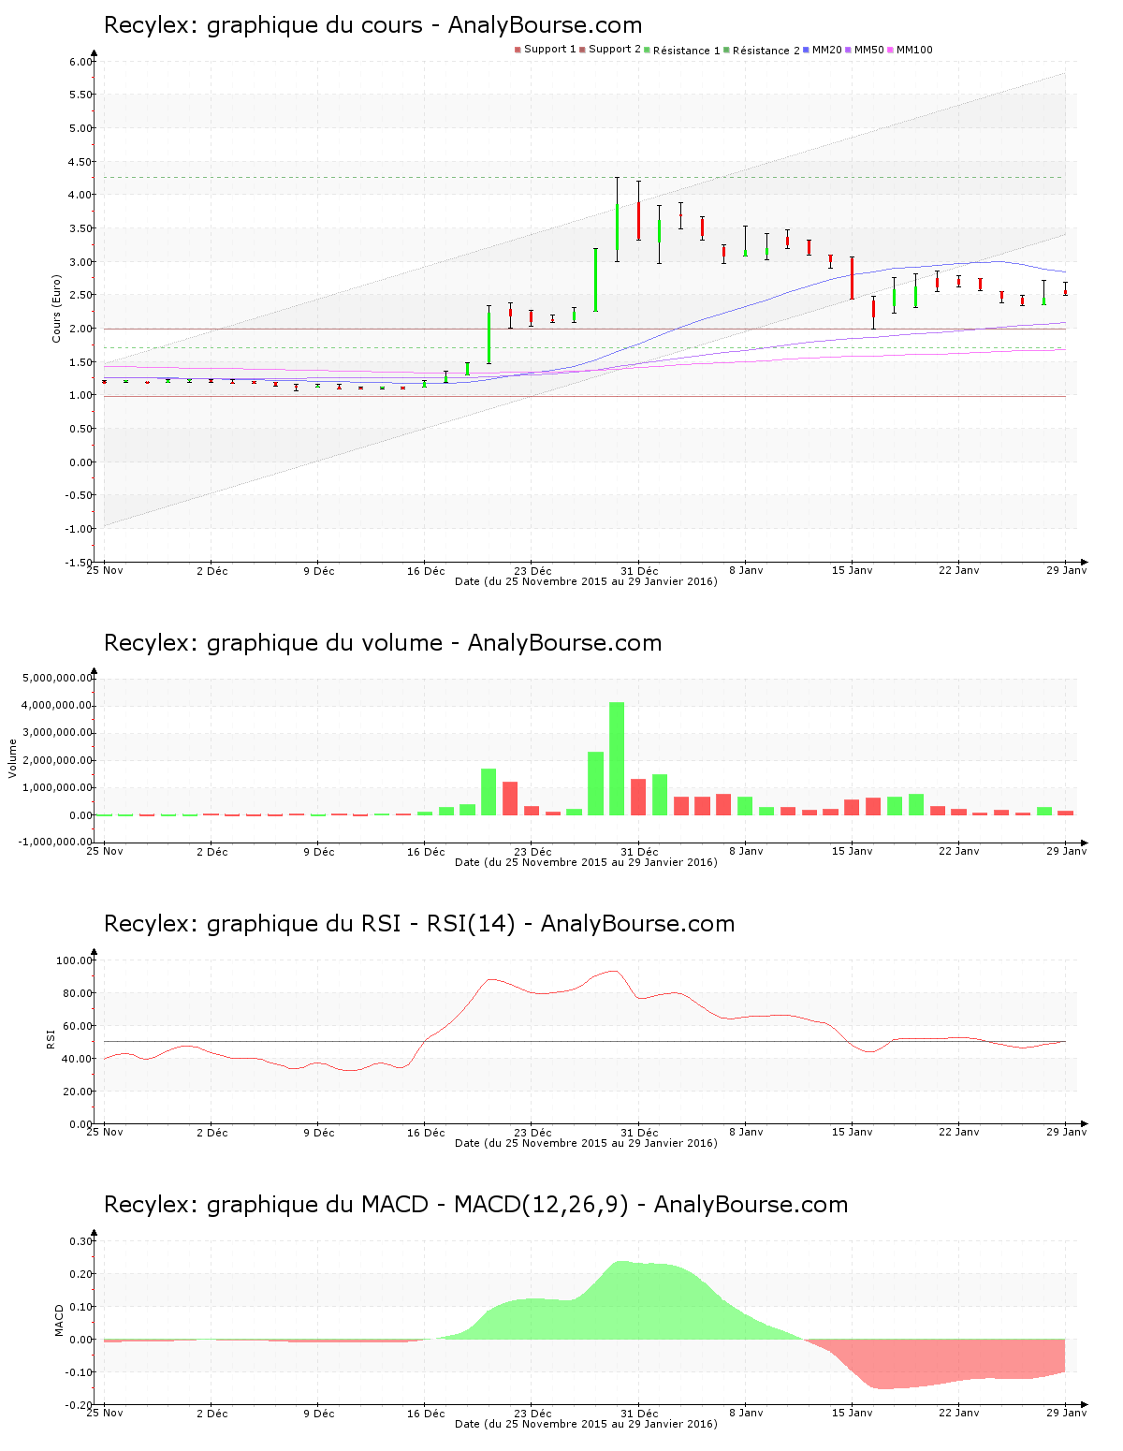Click the 'Recylex: graphique du volume' title

tap(383, 643)
